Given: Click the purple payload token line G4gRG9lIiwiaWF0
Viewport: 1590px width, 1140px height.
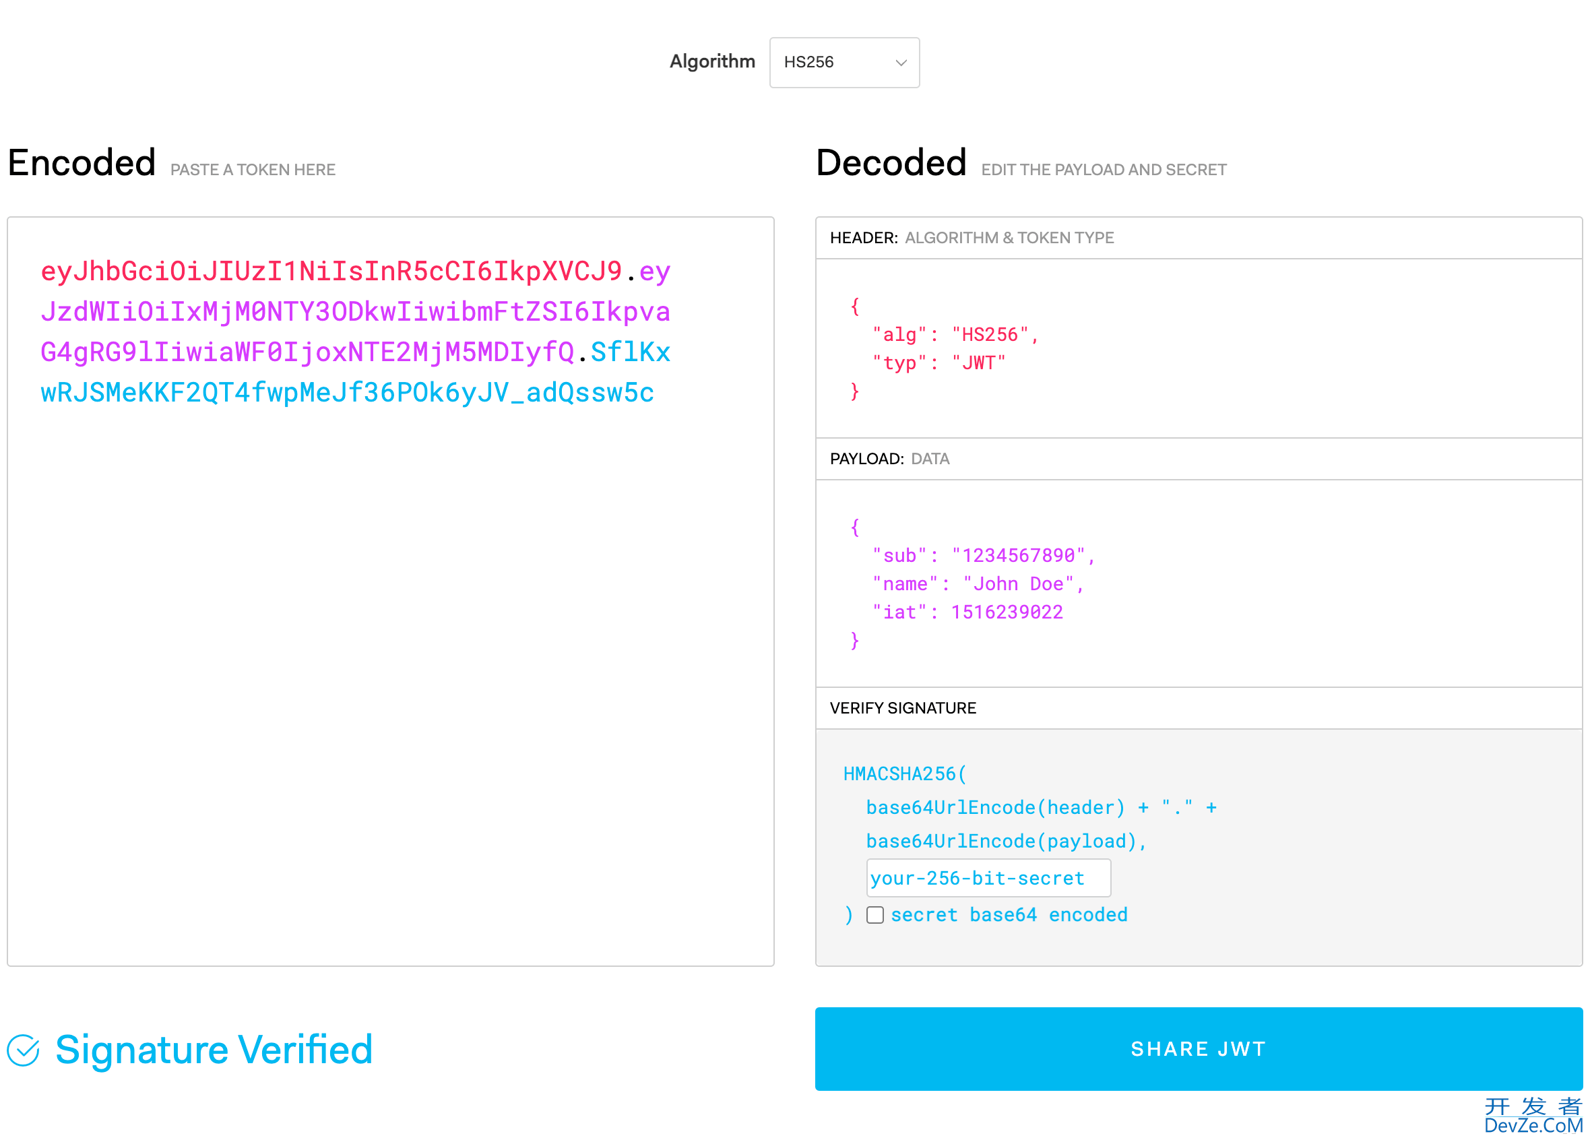Looking at the screenshot, I should [x=307, y=352].
